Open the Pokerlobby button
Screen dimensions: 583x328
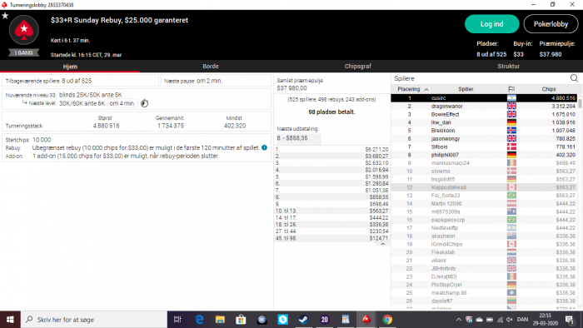tap(551, 24)
